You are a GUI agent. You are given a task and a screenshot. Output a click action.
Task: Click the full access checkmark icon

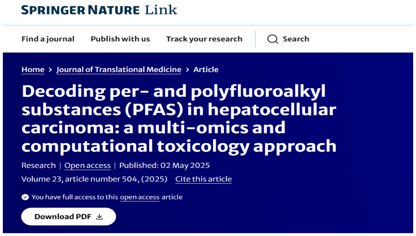pos(25,197)
